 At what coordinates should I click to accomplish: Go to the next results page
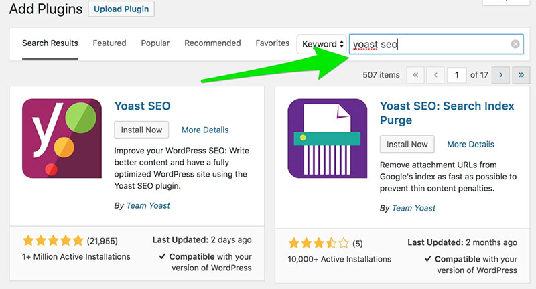[500, 75]
